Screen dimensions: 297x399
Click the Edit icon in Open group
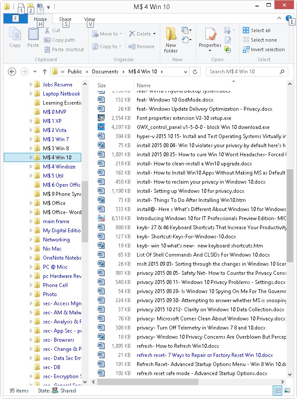pyautogui.click(x=228, y=40)
